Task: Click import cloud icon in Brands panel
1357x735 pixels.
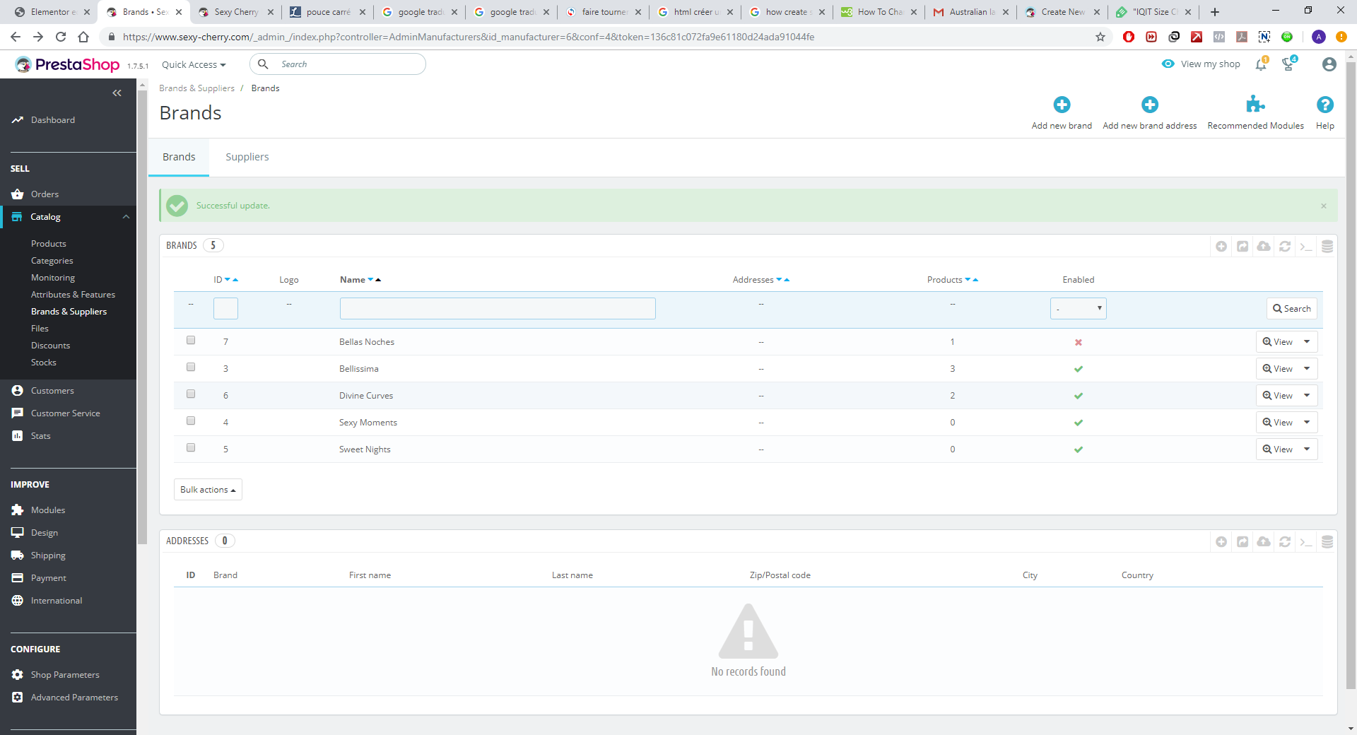Action: (x=1264, y=246)
